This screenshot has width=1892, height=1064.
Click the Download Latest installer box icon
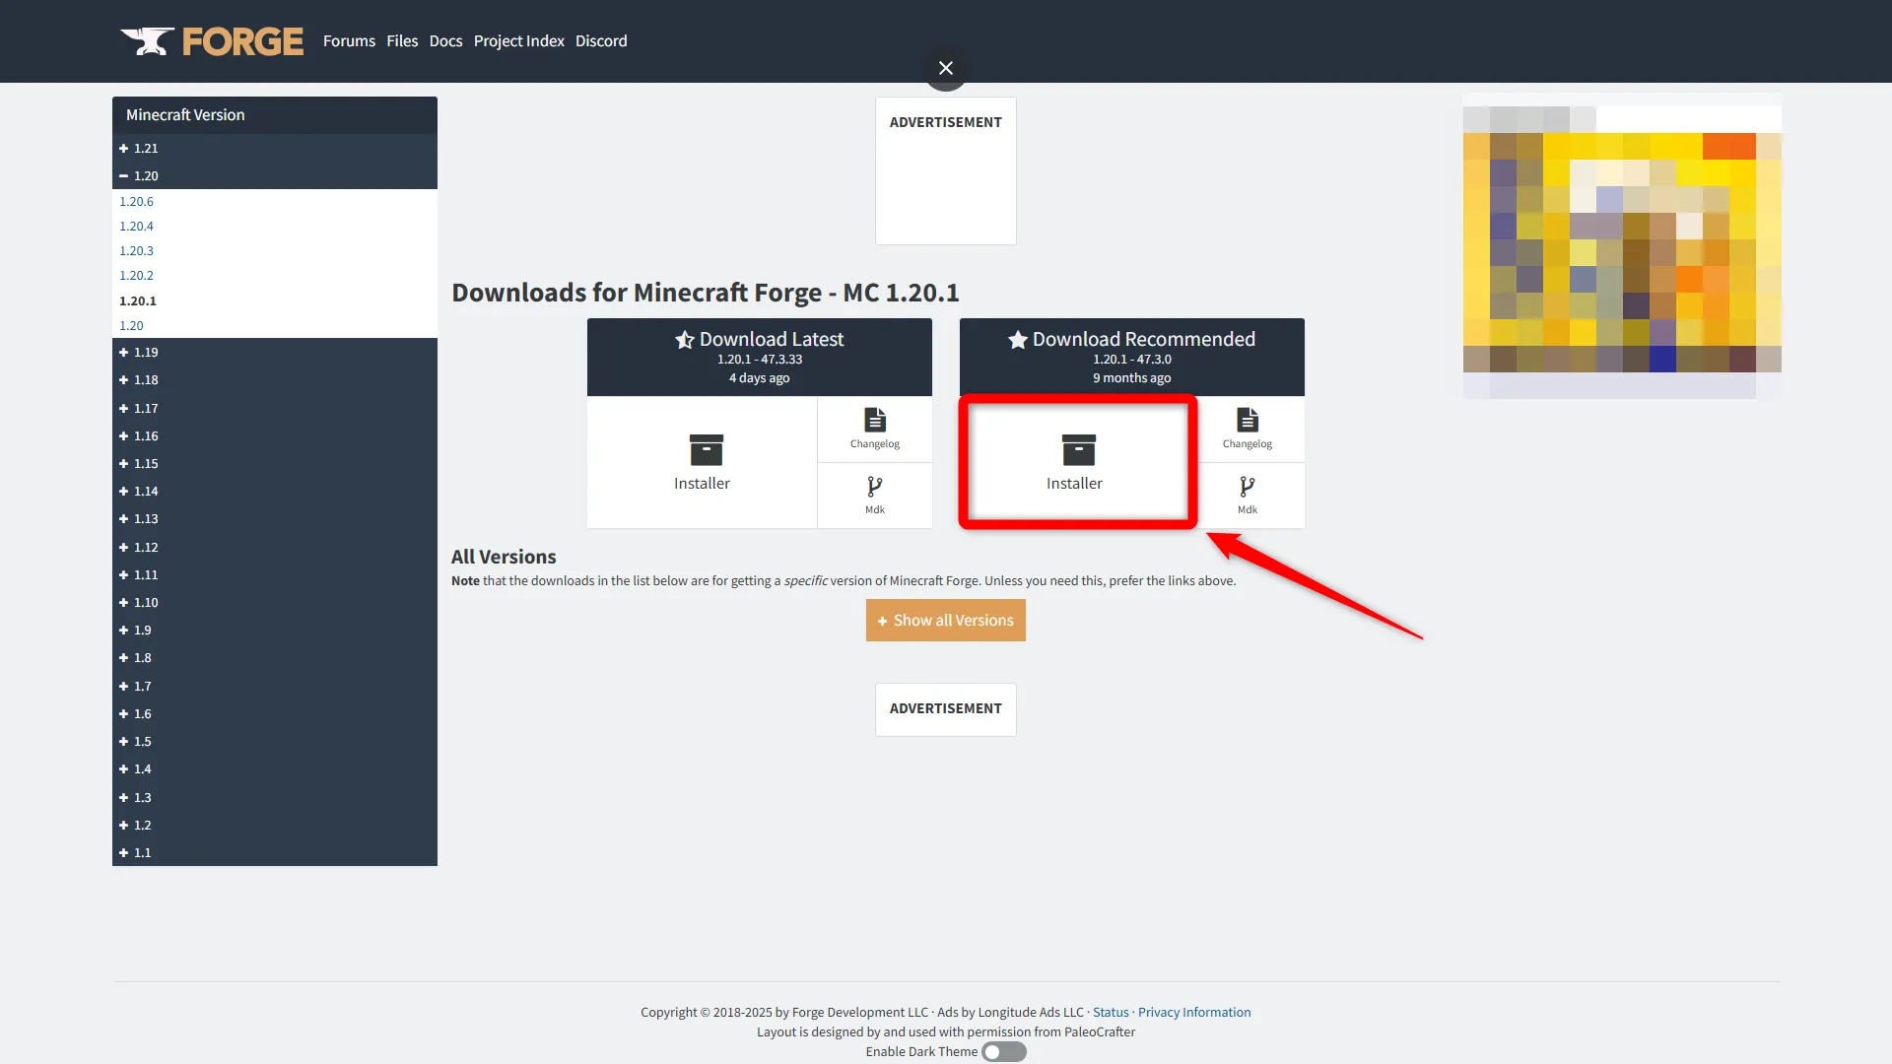pos(706,450)
